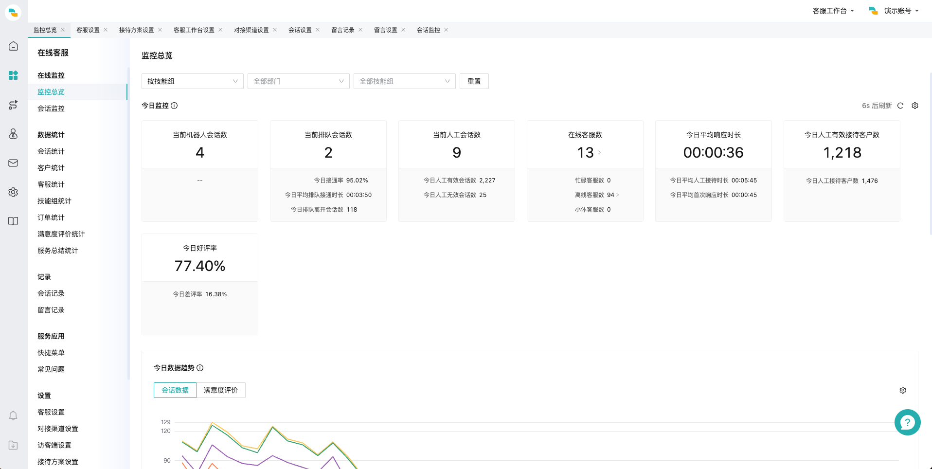Refresh today's monitoring data now

click(900, 106)
